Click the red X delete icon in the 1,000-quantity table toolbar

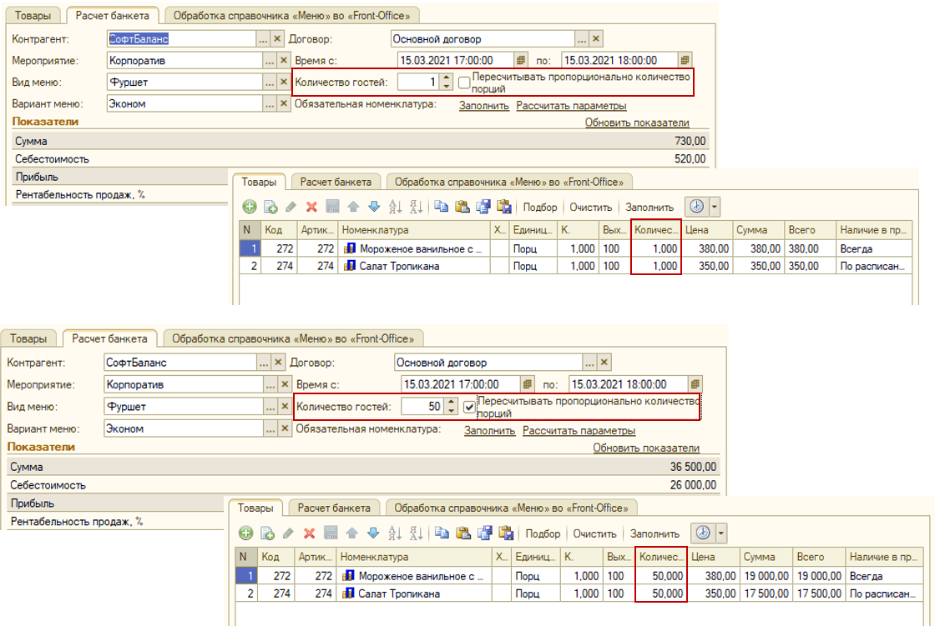[x=311, y=207]
